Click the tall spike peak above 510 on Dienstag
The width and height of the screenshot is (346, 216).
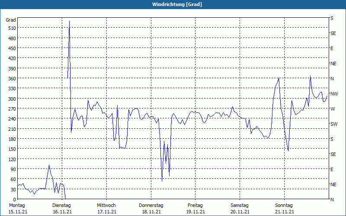(70, 21)
